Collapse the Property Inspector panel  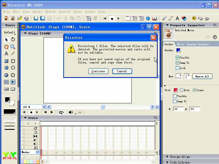pyautogui.click(x=167, y=25)
